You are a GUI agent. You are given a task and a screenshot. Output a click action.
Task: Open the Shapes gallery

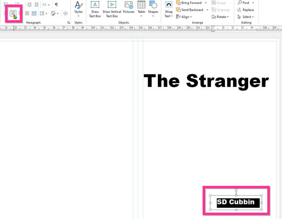click(x=153, y=9)
